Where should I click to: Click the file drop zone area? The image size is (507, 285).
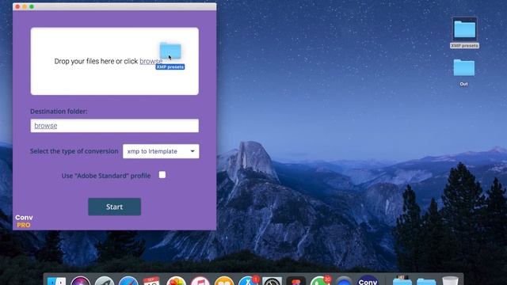(x=114, y=61)
